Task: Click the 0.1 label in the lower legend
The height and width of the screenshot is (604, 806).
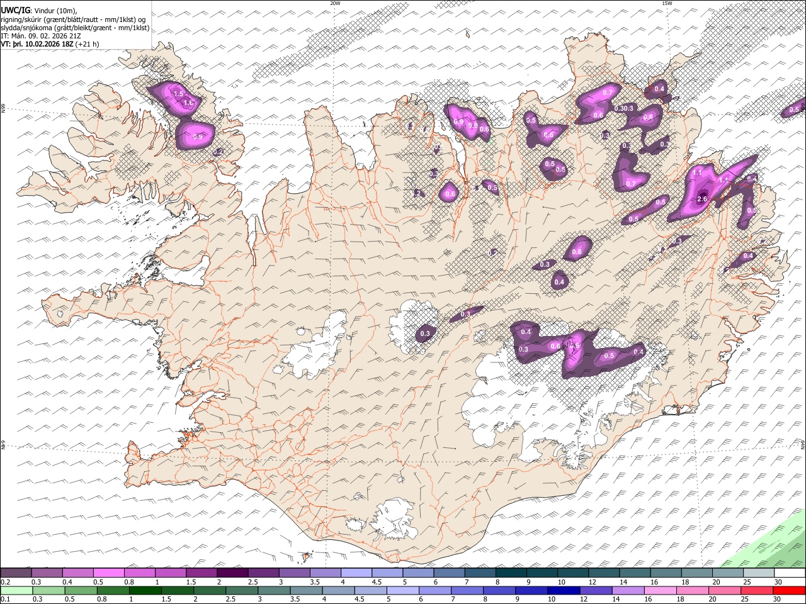Action: pos(5,600)
